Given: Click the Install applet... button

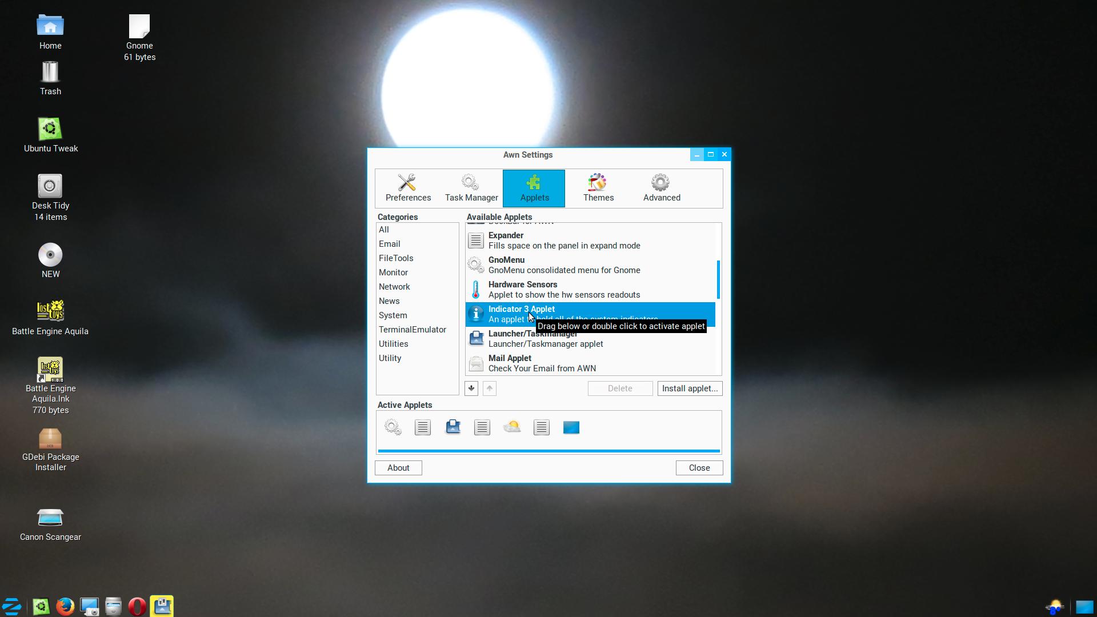Looking at the screenshot, I should pos(690,388).
